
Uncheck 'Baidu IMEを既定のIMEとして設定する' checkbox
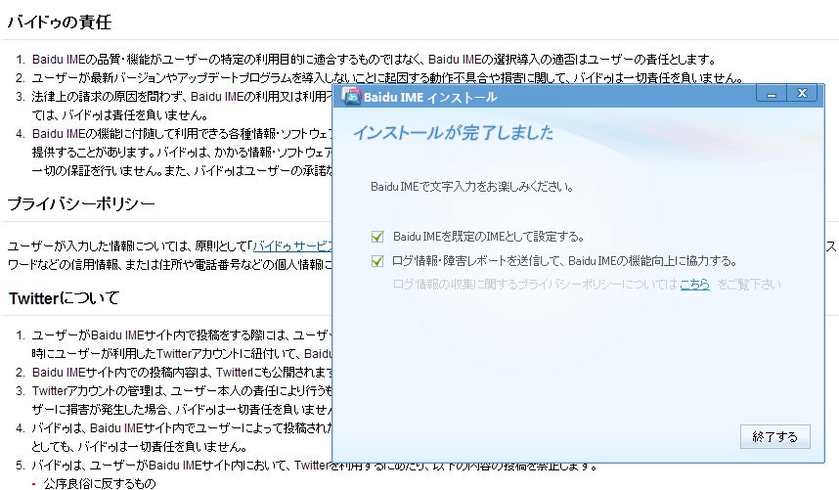[377, 237]
